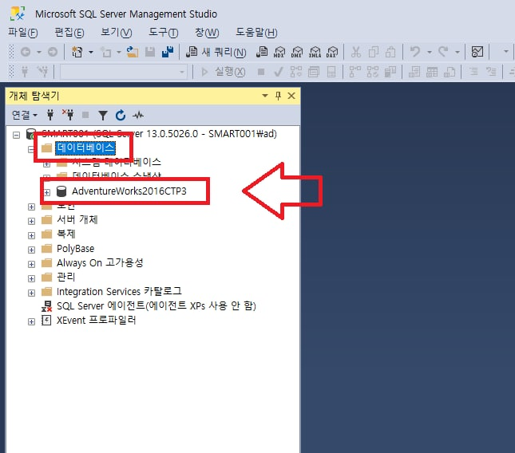Open the available databases combo box
This screenshot has height=453, width=515.
124,72
